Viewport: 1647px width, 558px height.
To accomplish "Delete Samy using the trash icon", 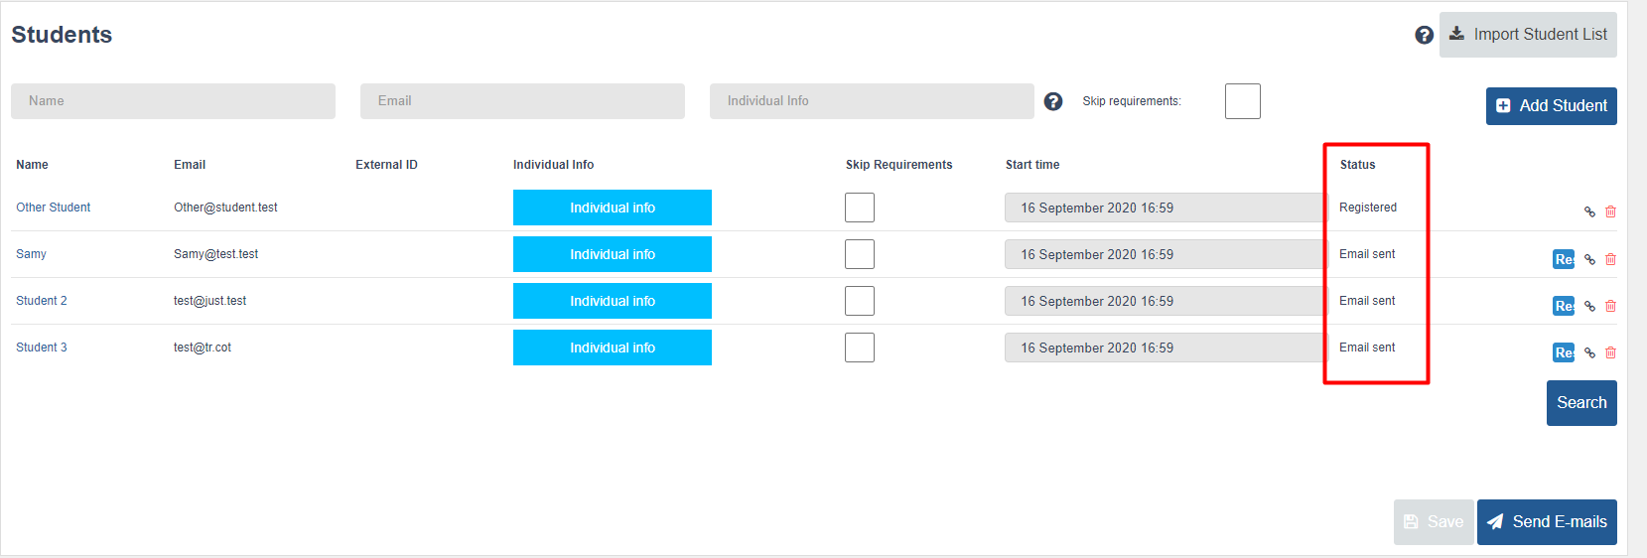I will 1610,259.
